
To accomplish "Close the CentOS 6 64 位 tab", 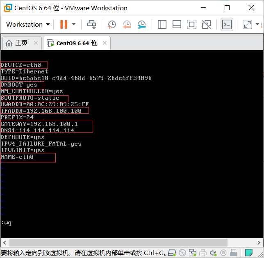I will [105, 43].
